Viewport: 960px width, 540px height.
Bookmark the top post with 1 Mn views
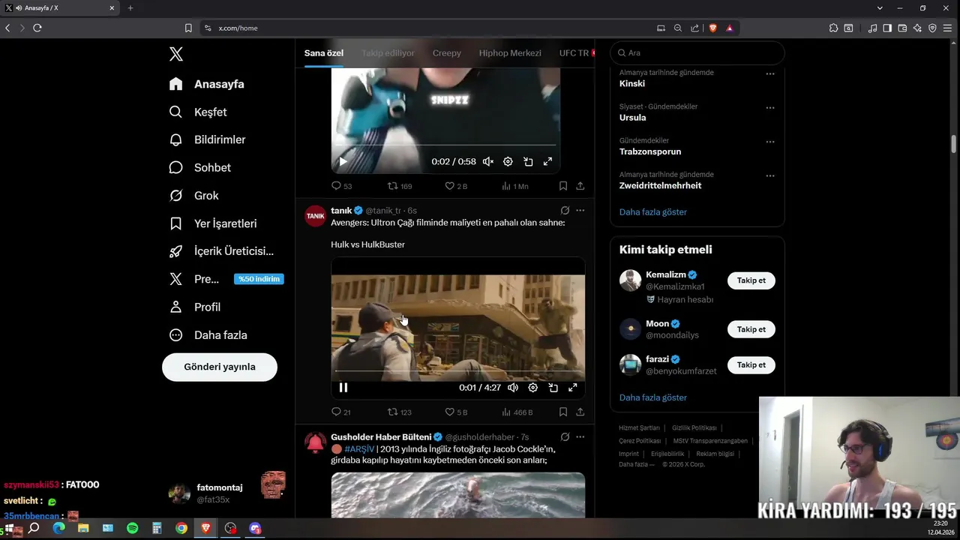coord(562,186)
